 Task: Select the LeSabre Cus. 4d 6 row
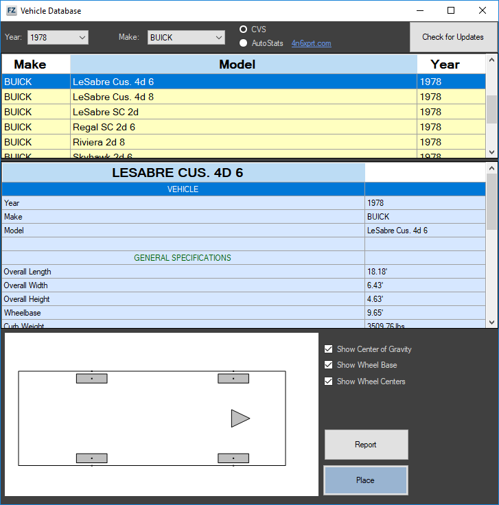coord(244,82)
